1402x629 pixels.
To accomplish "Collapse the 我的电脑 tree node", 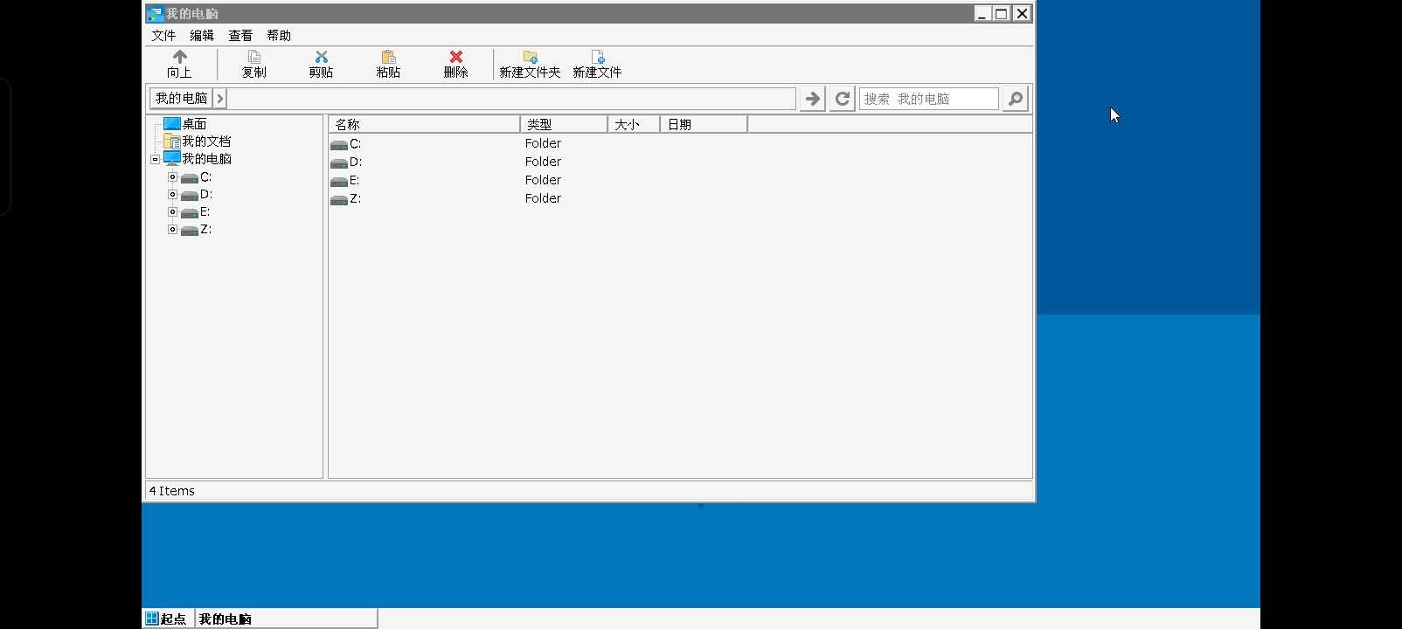I will [155, 159].
